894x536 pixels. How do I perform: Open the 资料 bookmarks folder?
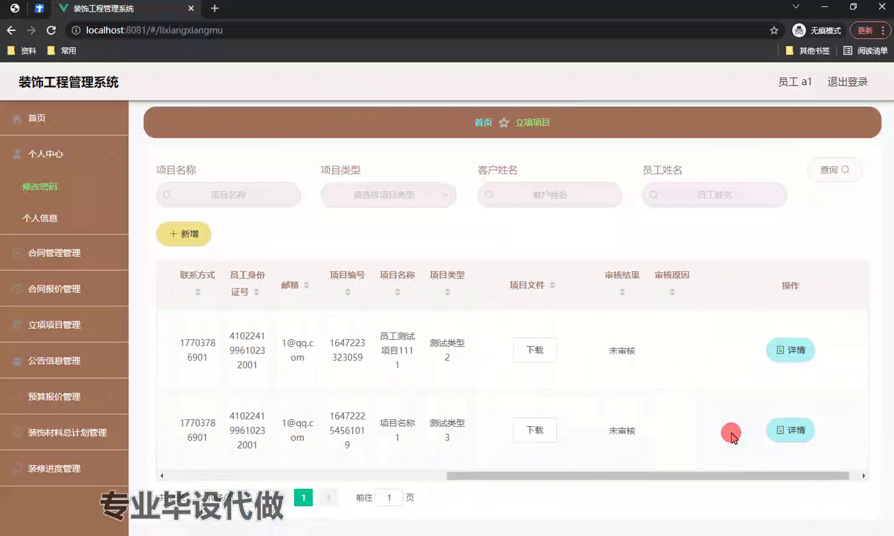[x=22, y=51]
